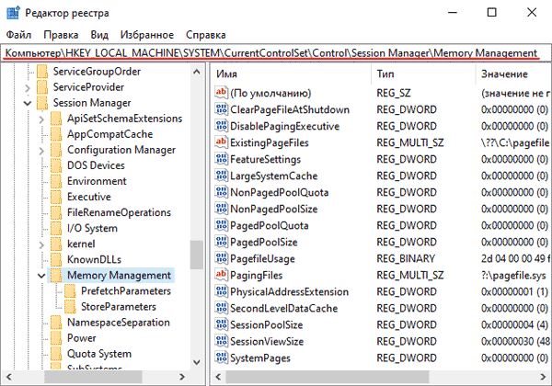Click the ExistingPageFiles string icon

pyautogui.click(x=221, y=142)
